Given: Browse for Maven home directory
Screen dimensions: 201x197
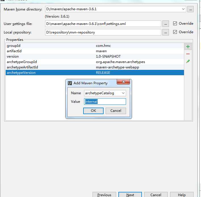Looking at the screenshot, I should (x=190, y=9).
